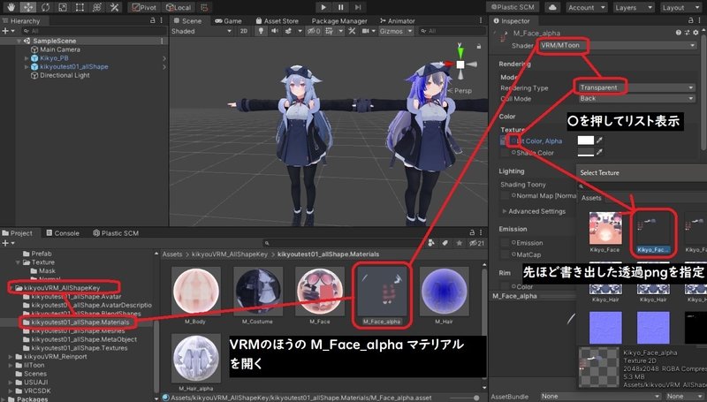Open the Shader VRM/MToon dropdown
This screenshot has width=707, height=402.
tap(618, 46)
